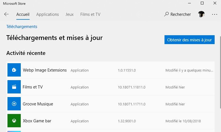Click version 10.18071.11711.0 text
Image resolution: width=221 pixels, height=132 pixels.
(132, 104)
